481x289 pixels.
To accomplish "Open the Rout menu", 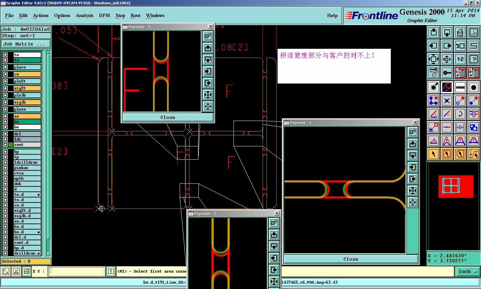I will (136, 15).
